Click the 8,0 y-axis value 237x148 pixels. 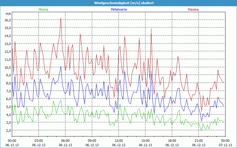(9, 83)
